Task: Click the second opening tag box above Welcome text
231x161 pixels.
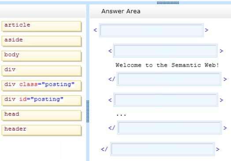Action: [165, 51]
